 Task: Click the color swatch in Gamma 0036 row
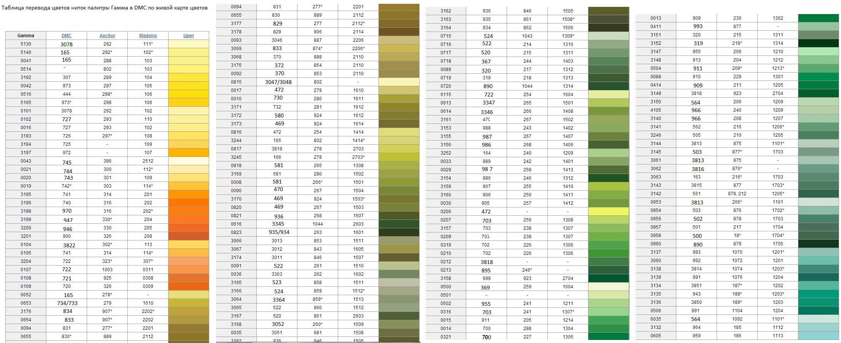click(399, 274)
